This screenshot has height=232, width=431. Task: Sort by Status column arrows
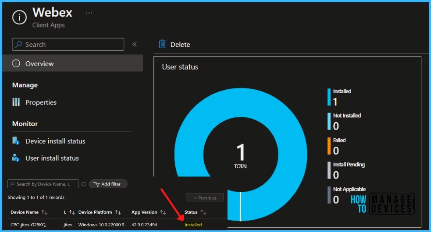pyautogui.click(x=203, y=212)
